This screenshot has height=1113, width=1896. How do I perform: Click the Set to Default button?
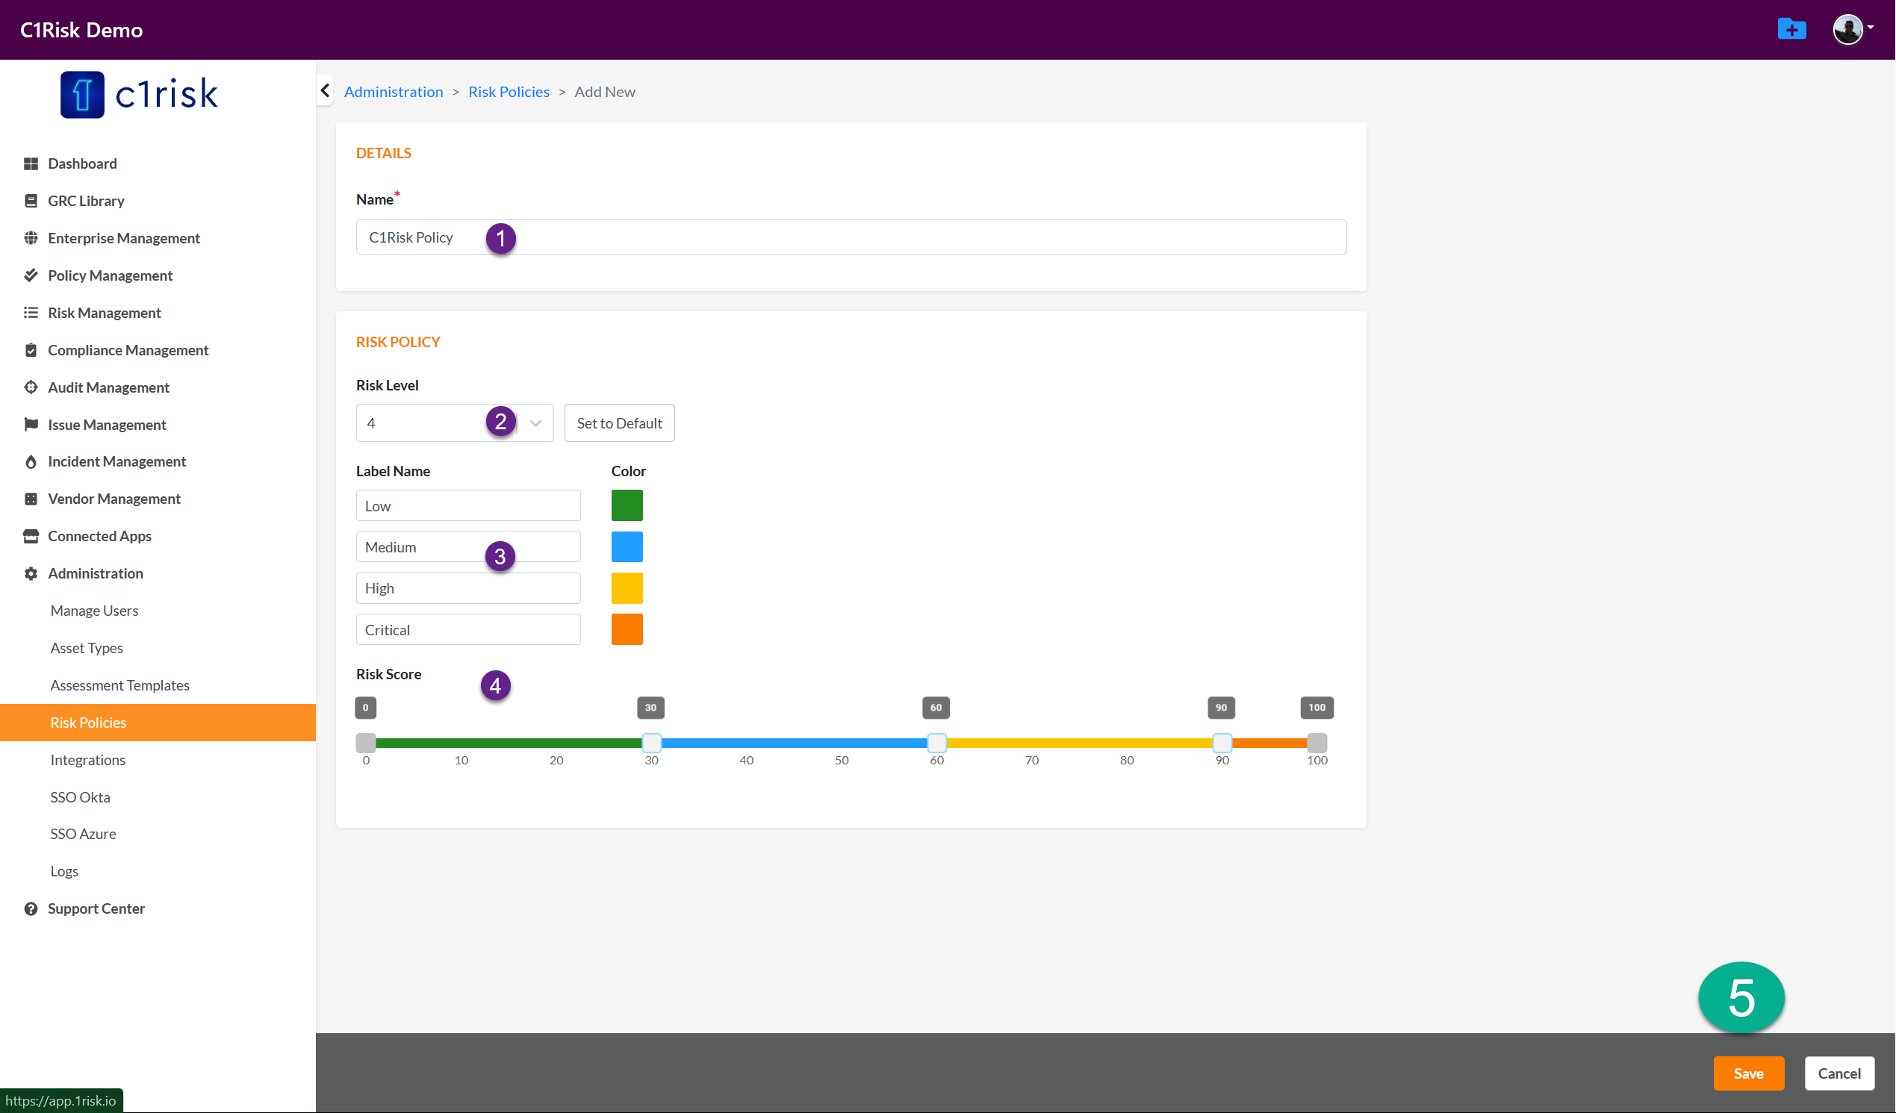click(618, 423)
